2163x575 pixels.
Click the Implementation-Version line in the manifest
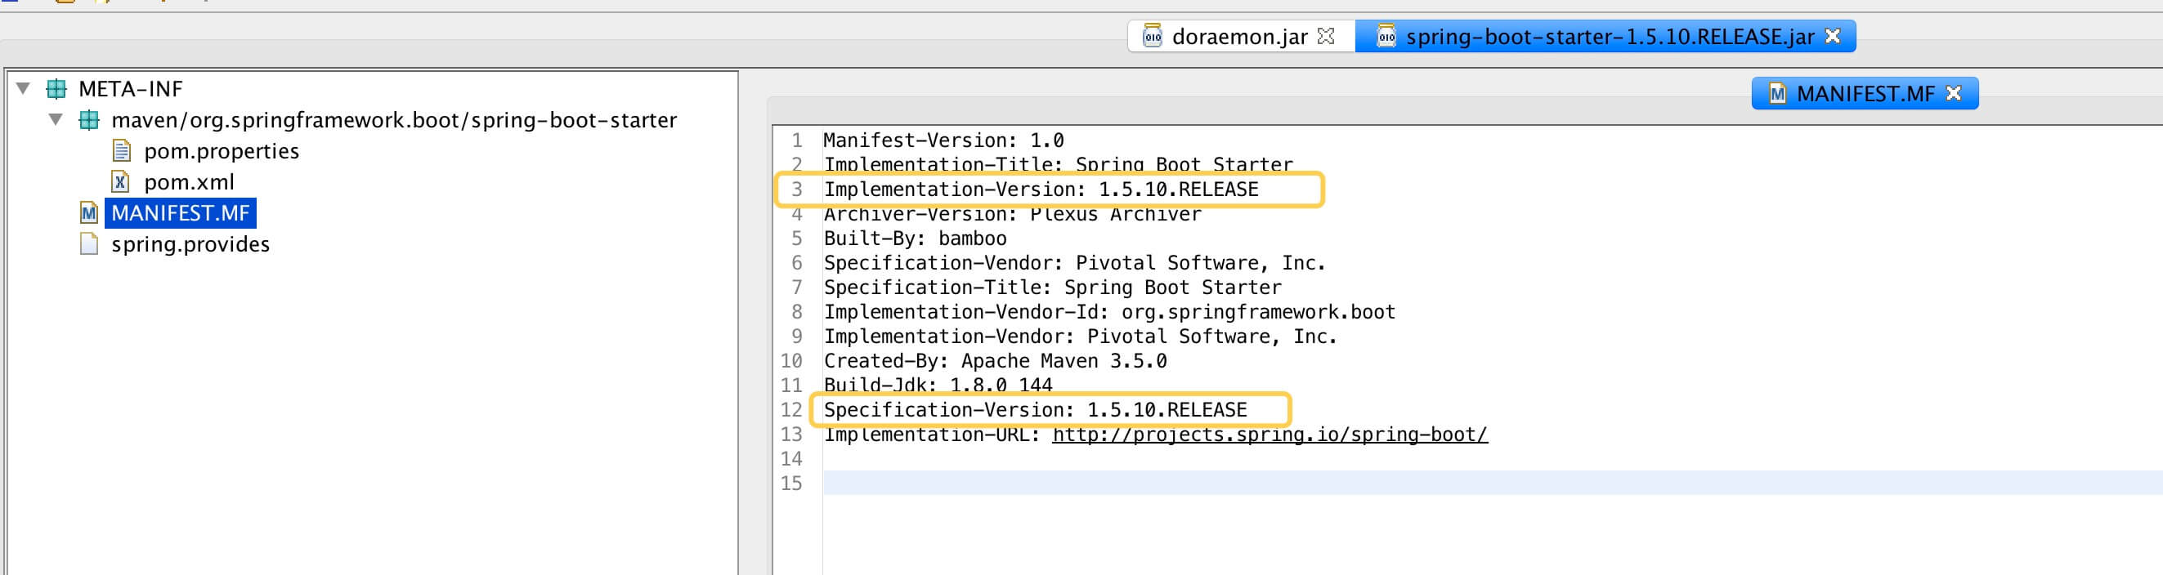tap(1041, 189)
